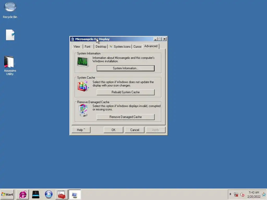Launch Internet Explorer from the taskbar

coord(23,194)
